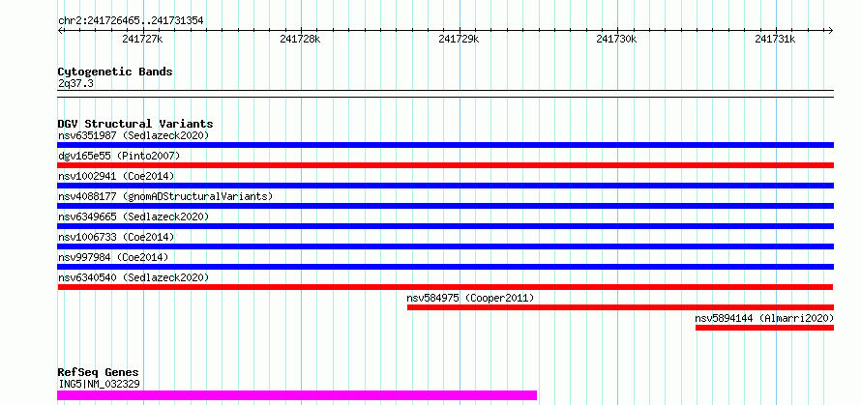Click the nsv5894144 (Almarri2020) label

764,318
